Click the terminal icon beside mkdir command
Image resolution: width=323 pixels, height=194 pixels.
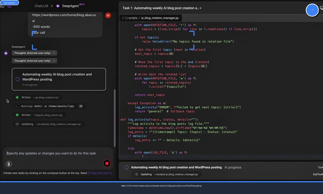click(x=17, y=106)
